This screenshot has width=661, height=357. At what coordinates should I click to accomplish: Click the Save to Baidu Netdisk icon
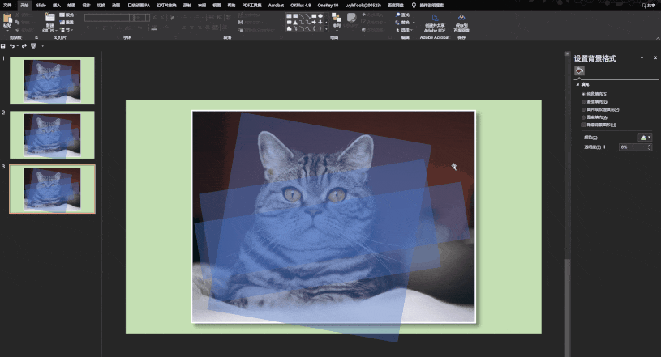coord(461,18)
